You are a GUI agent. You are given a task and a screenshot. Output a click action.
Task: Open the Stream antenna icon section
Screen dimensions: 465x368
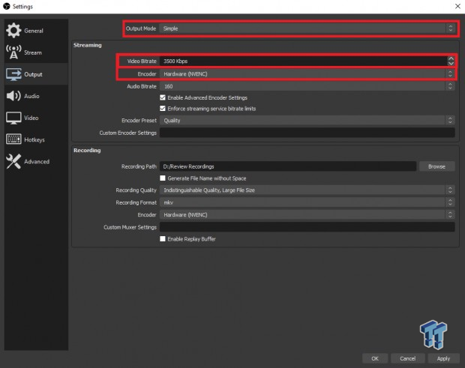(13, 52)
